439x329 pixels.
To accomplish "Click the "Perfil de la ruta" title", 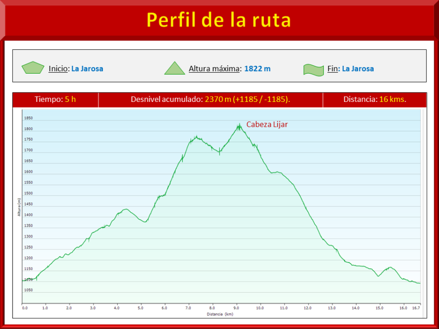I will click(219, 20).
